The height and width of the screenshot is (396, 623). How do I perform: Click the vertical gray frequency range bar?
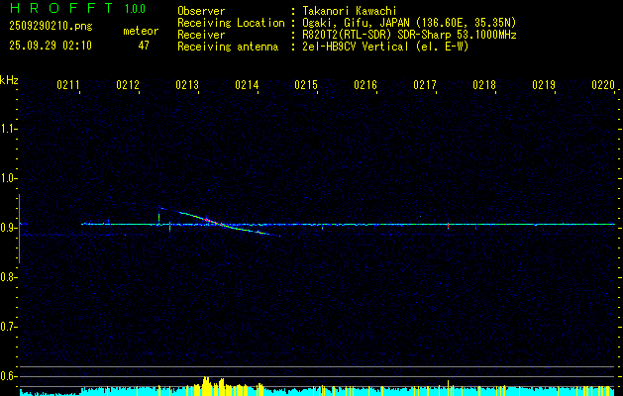coord(19,229)
